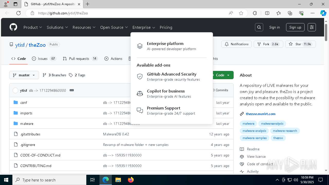Open Edge Collections icon
Viewport: 329px width, 185px height.
point(290,13)
